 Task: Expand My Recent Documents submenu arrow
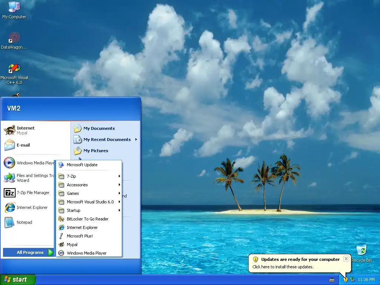(x=136, y=140)
